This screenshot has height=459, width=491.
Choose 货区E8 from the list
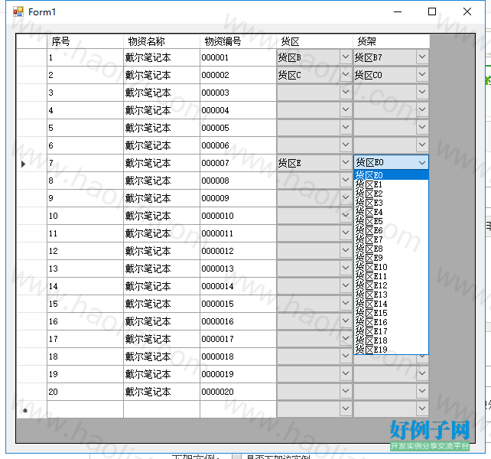point(391,249)
